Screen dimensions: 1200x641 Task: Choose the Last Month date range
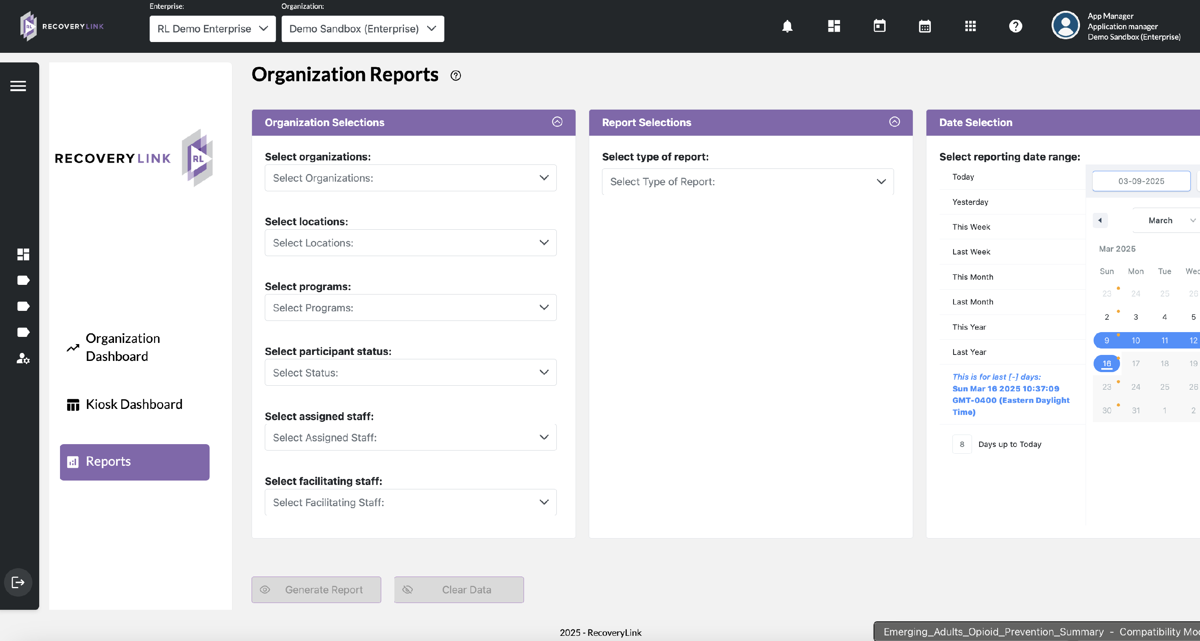[973, 302]
